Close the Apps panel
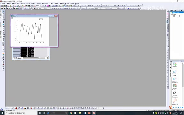 coord(183,61)
